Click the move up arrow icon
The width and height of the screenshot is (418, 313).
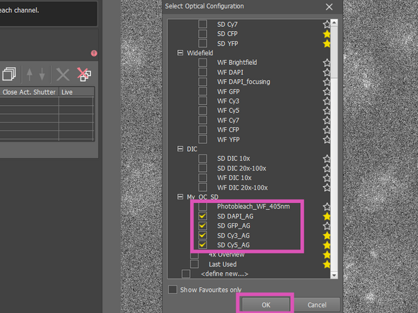click(30, 74)
